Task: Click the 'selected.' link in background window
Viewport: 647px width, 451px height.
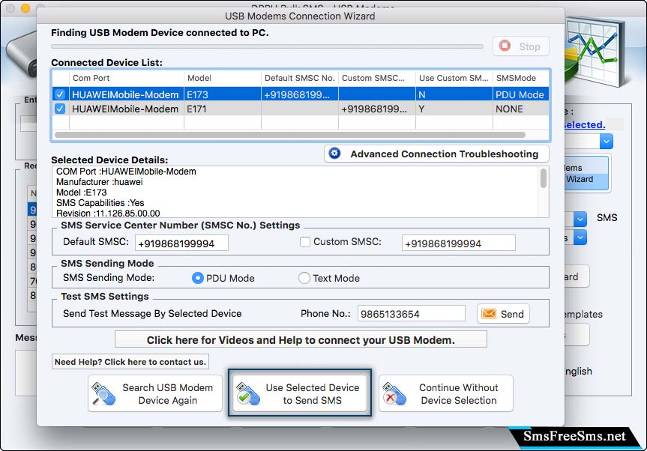Action: [x=584, y=124]
